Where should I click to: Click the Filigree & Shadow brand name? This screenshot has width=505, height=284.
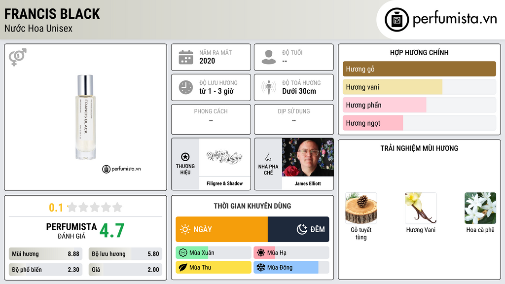point(224,183)
